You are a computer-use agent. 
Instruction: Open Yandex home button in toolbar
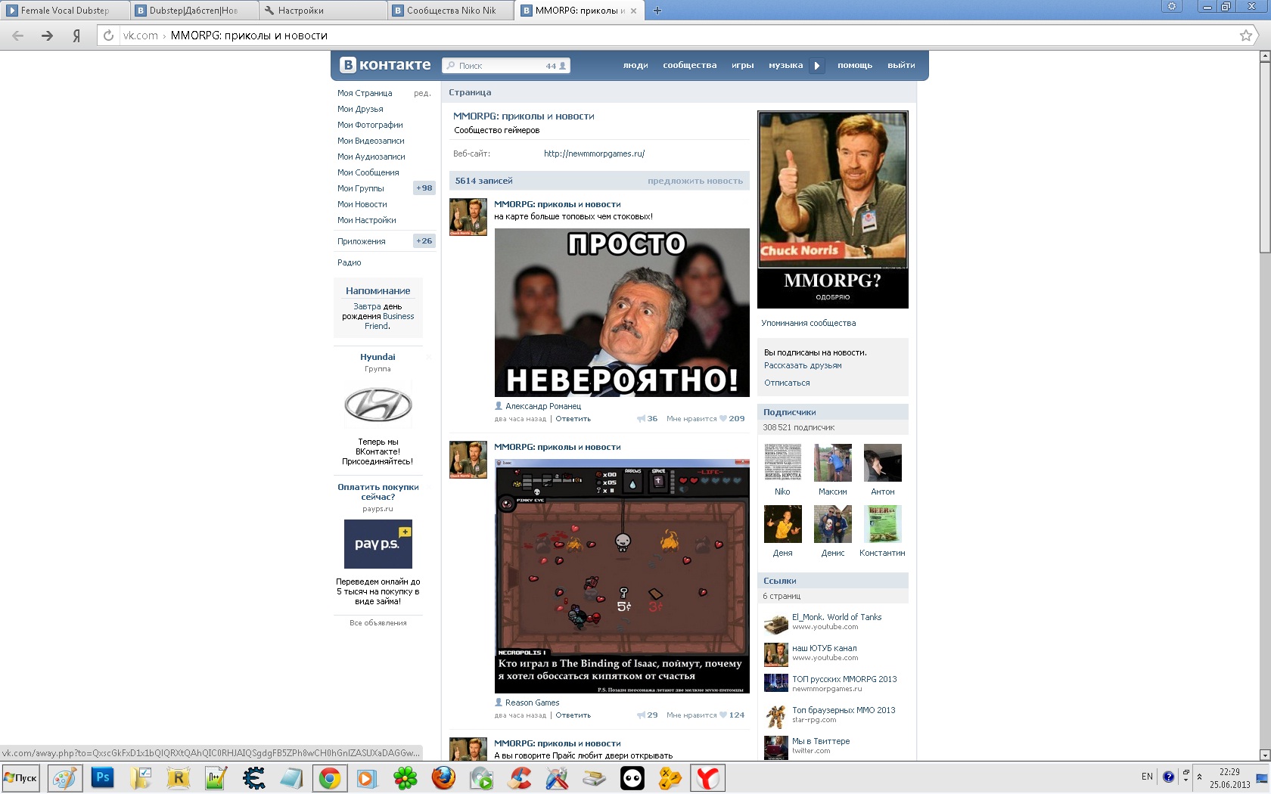pyautogui.click(x=76, y=36)
